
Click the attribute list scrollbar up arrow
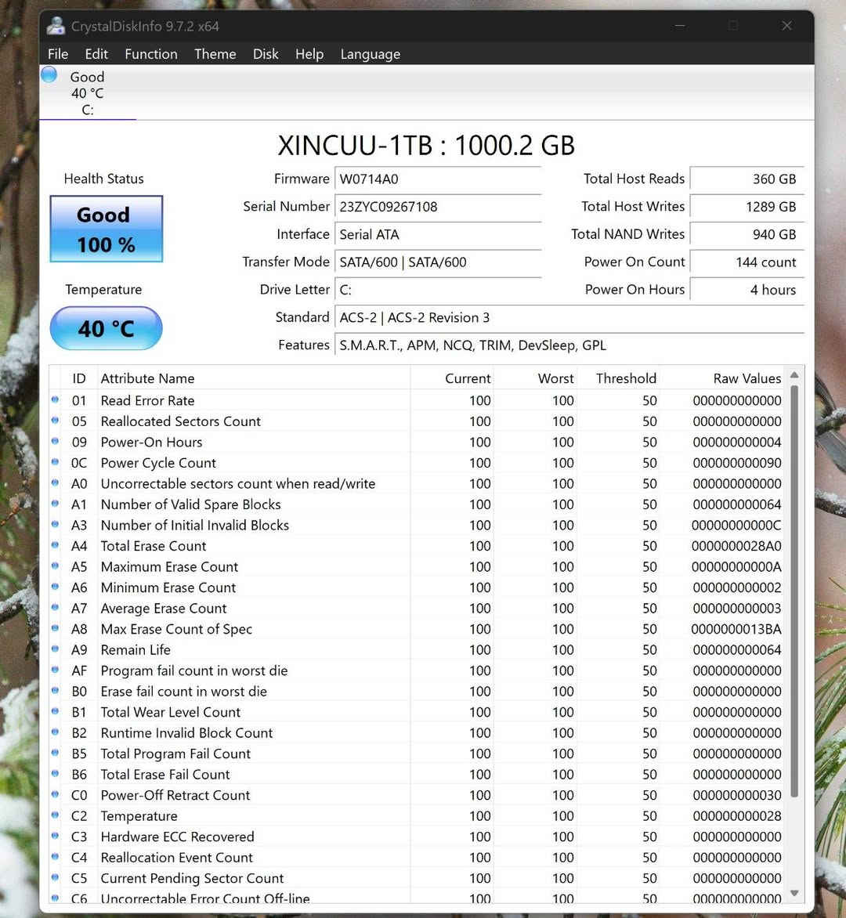pyautogui.click(x=795, y=376)
